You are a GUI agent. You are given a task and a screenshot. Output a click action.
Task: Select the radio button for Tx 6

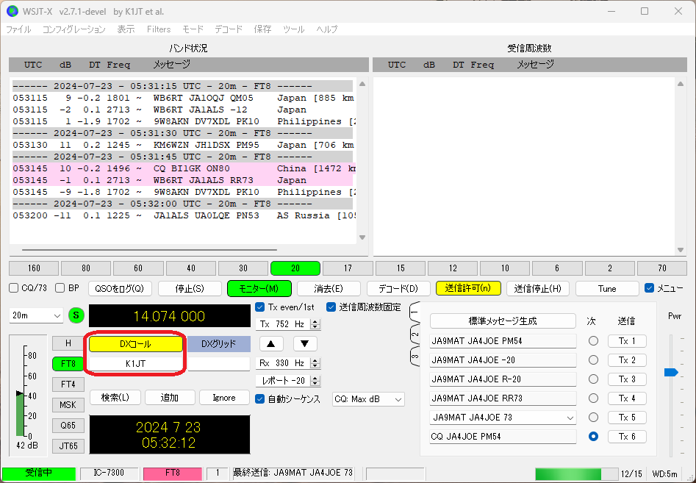593,437
